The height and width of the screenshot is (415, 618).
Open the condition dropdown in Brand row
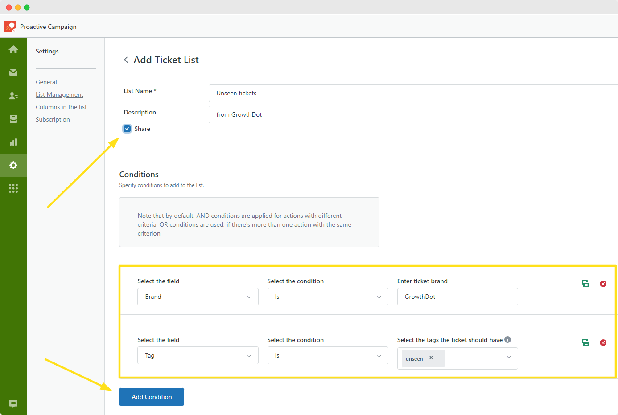328,297
